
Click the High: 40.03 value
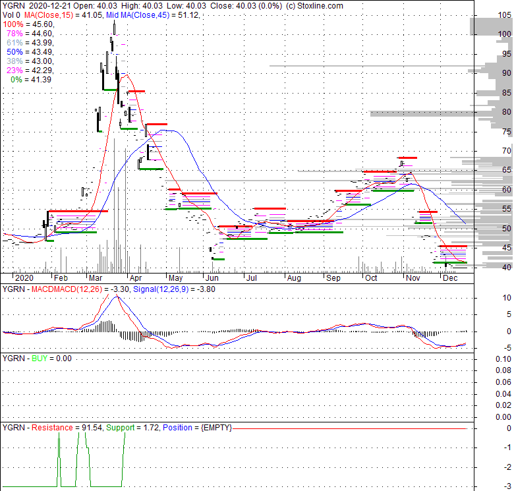tap(142, 6)
